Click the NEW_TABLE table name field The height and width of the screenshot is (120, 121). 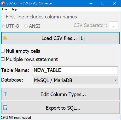pos(75,70)
